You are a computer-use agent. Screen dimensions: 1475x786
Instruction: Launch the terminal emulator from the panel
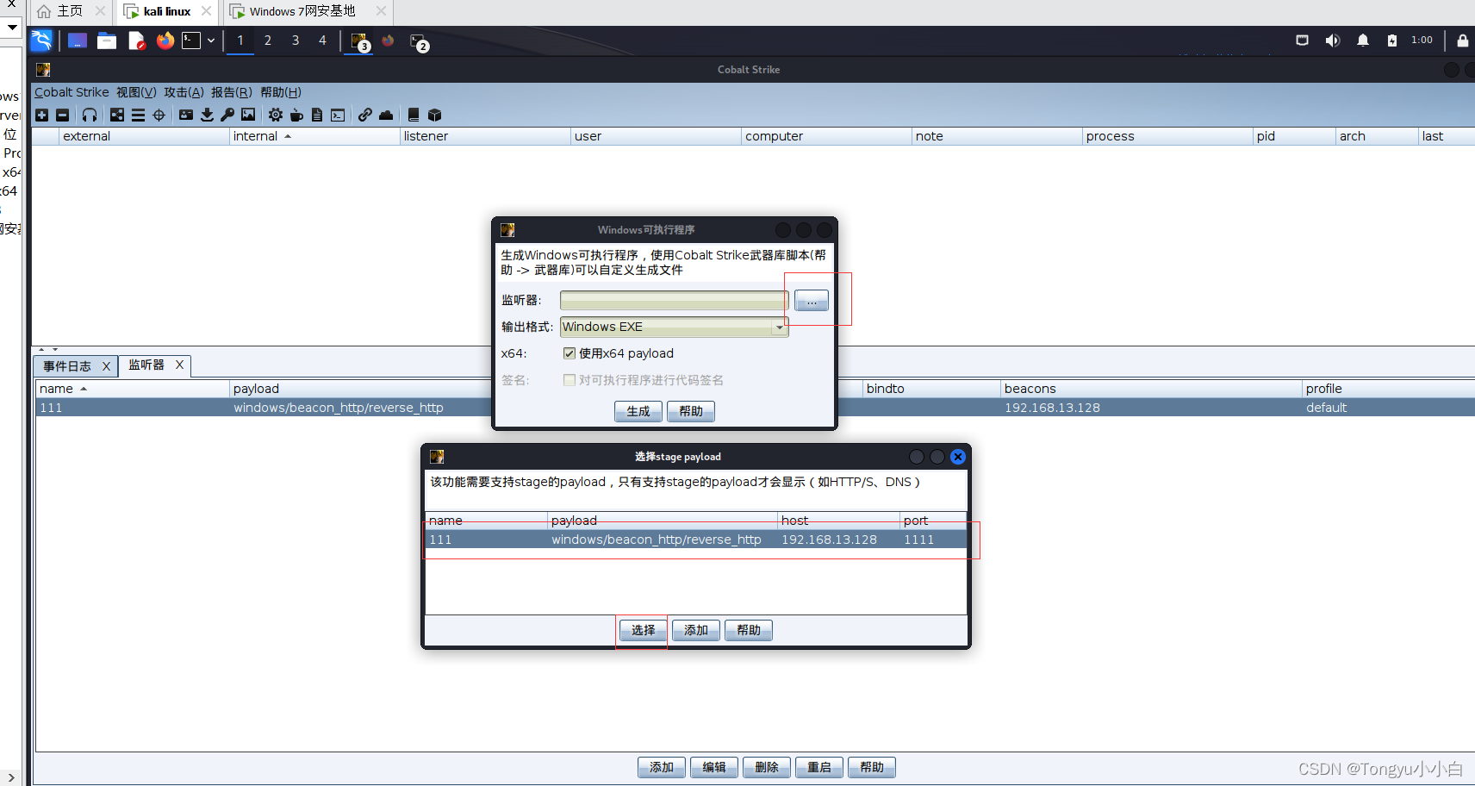pos(191,41)
